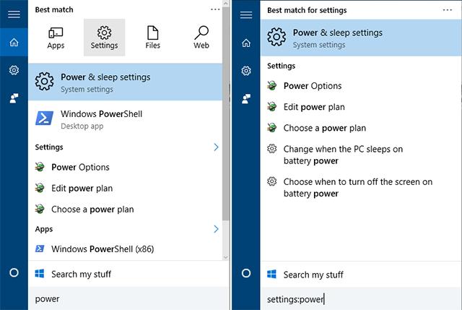The width and height of the screenshot is (462, 310).
Task: Click gear icon beside turn off screen setting
Action: pyautogui.click(x=271, y=181)
